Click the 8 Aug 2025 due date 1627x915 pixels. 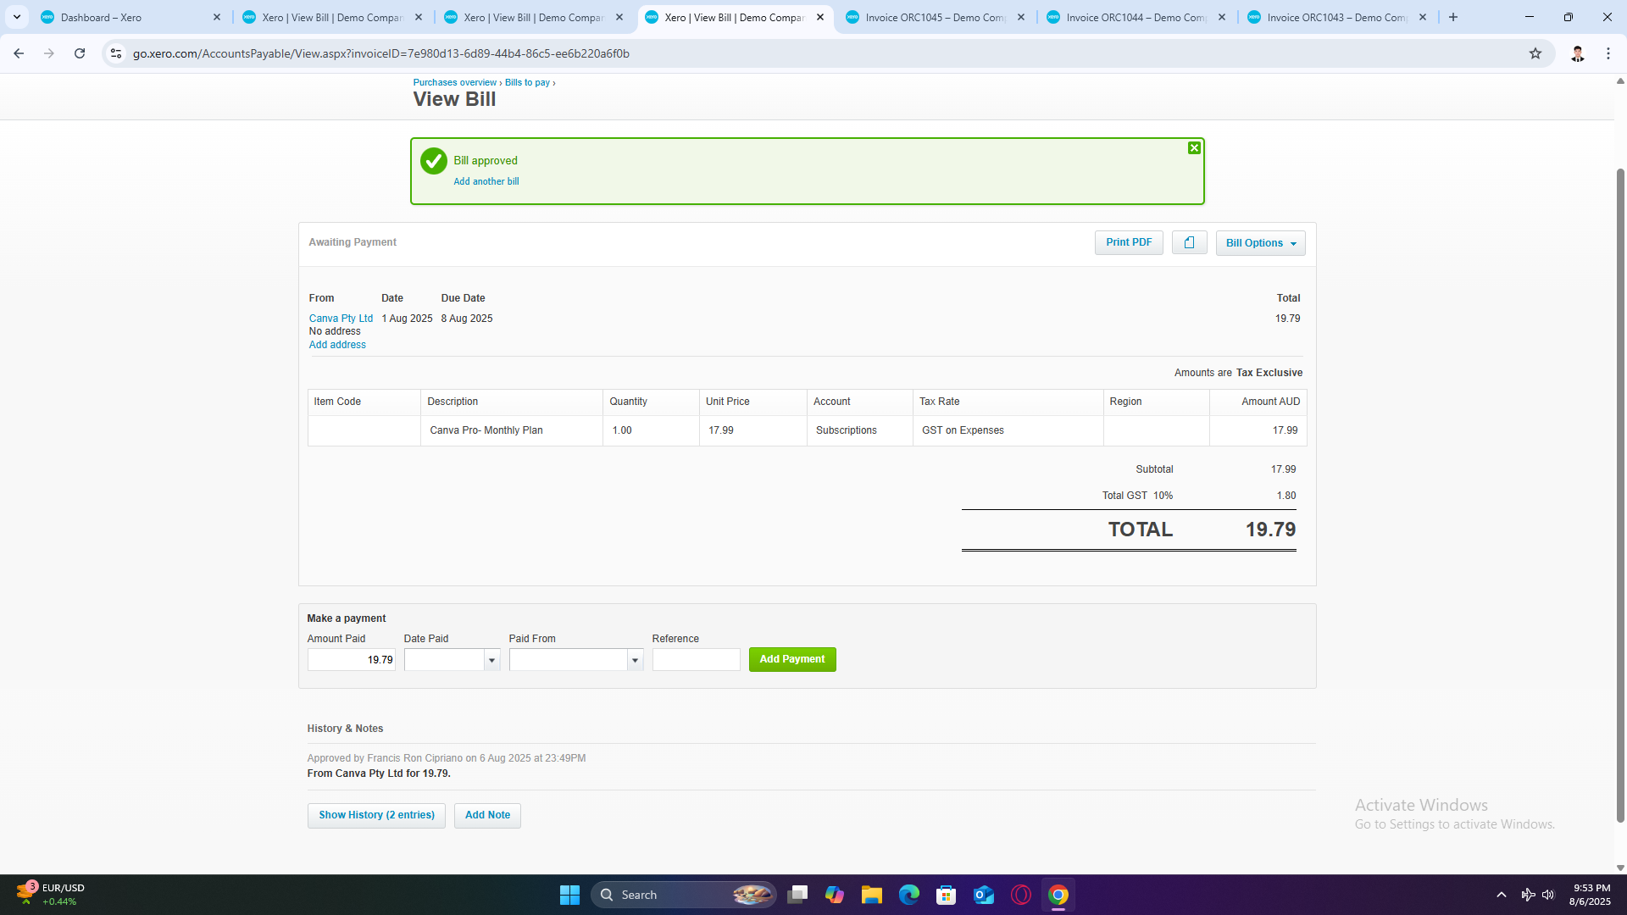click(x=467, y=319)
